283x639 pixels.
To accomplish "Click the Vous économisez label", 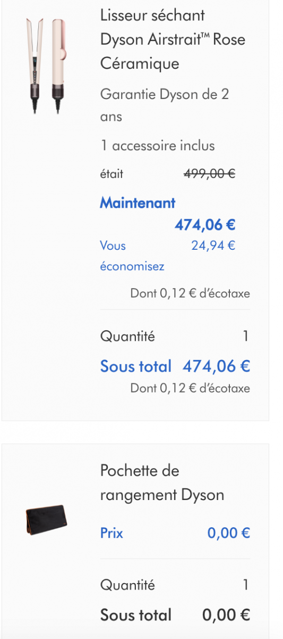I will click(132, 256).
